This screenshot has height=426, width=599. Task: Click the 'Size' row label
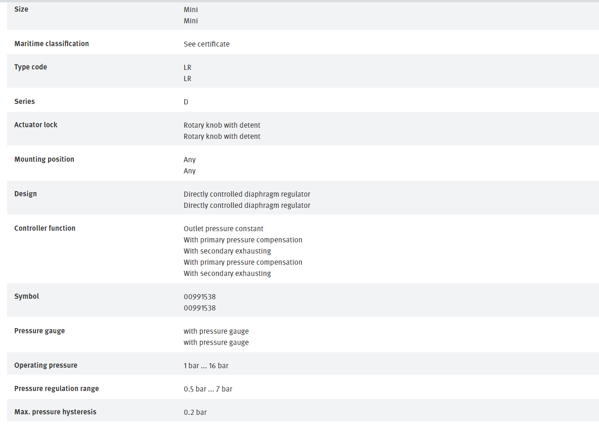pyautogui.click(x=21, y=9)
